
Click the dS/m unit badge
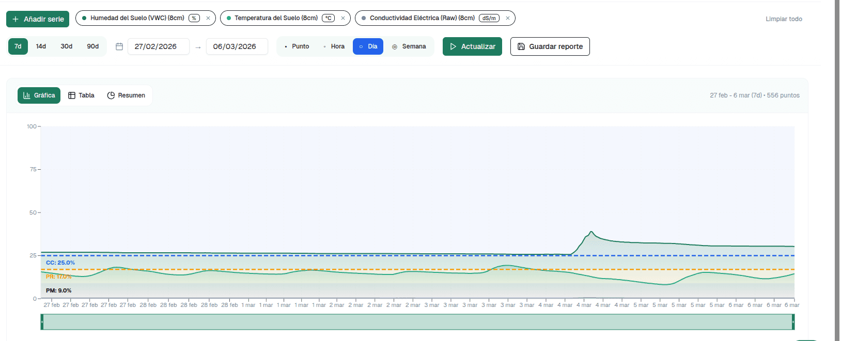(x=489, y=18)
